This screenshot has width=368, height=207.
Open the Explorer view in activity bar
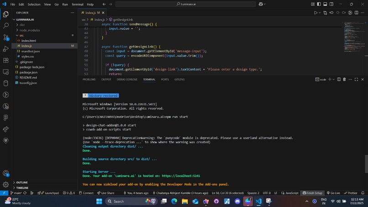(x=5, y=14)
